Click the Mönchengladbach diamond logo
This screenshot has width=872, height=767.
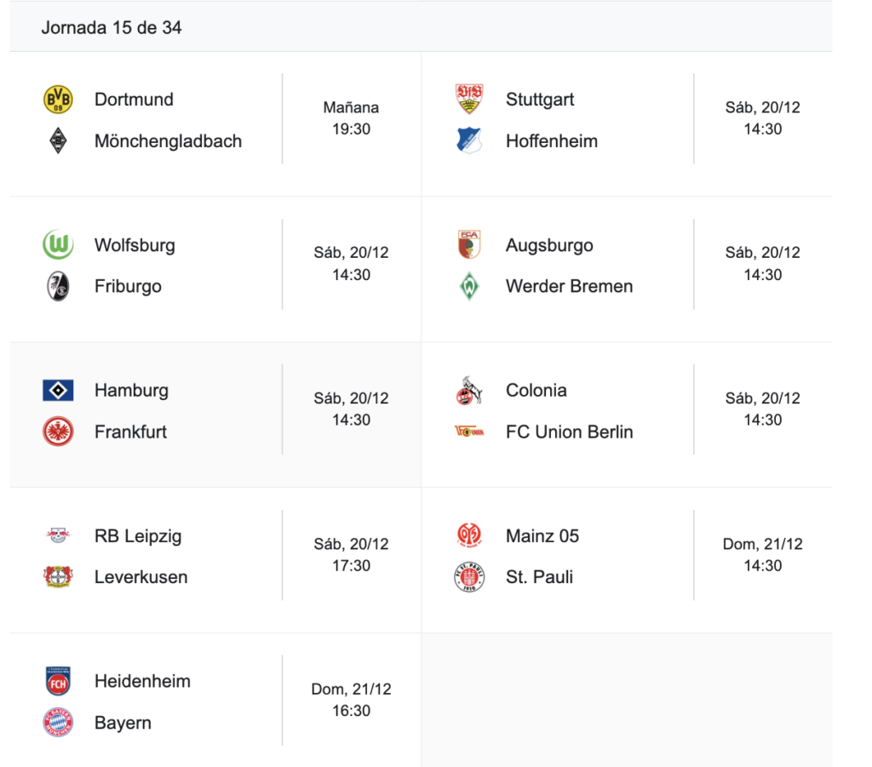click(x=58, y=140)
